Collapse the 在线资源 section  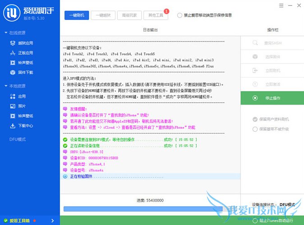(x=6, y=33)
